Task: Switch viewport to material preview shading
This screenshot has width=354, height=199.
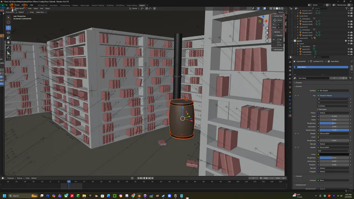Action: coord(280,9)
